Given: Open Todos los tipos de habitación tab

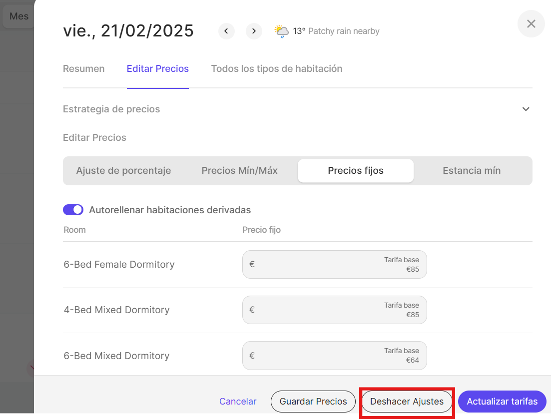Looking at the screenshot, I should click(x=276, y=69).
